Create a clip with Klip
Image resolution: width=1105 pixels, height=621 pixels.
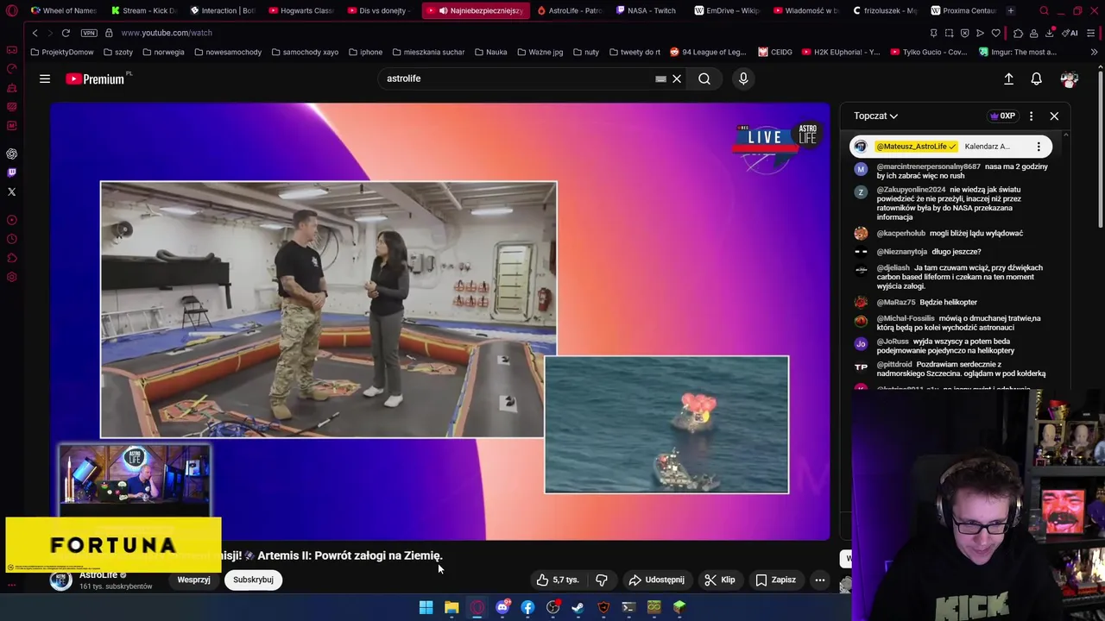pos(720,580)
